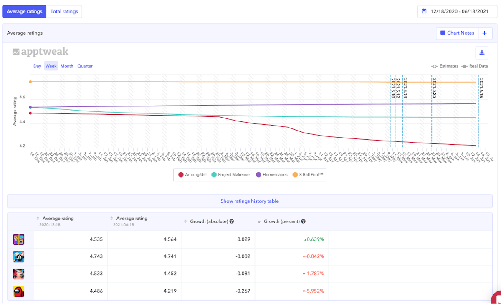Click the Among Us app icon
The image size is (501, 304).
coord(18,291)
